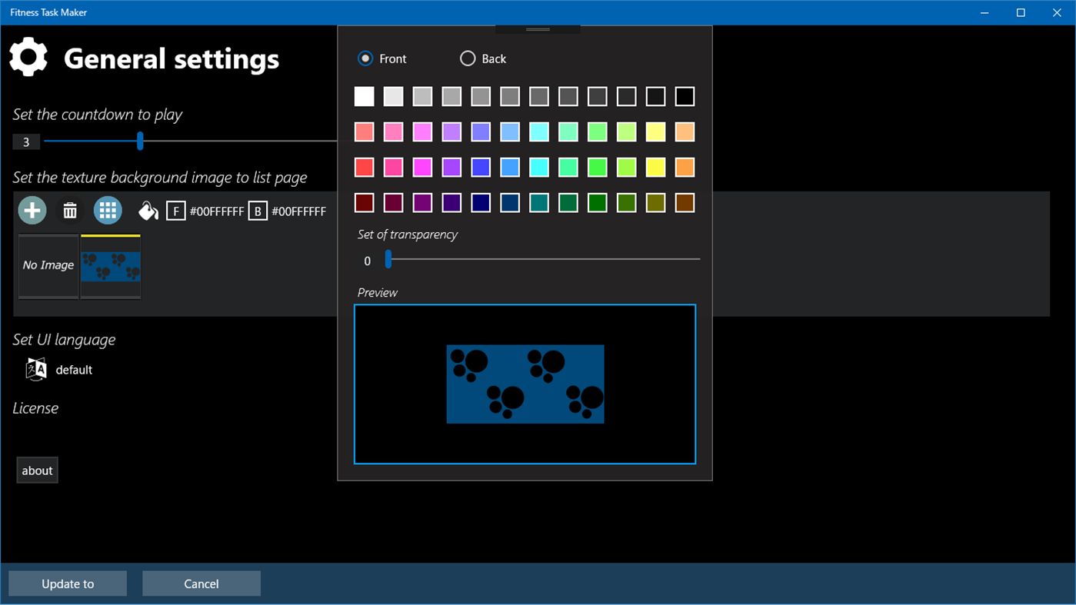
Task: Select the blue bubbles texture thumbnail
Action: (111, 265)
